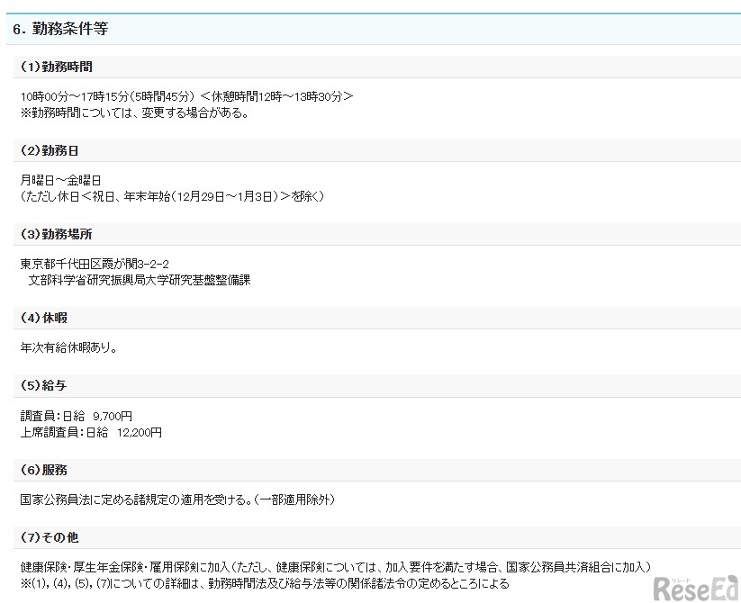Select the (5)給与 heading
Viewport: 741px width, 603px height.
(x=43, y=386)
